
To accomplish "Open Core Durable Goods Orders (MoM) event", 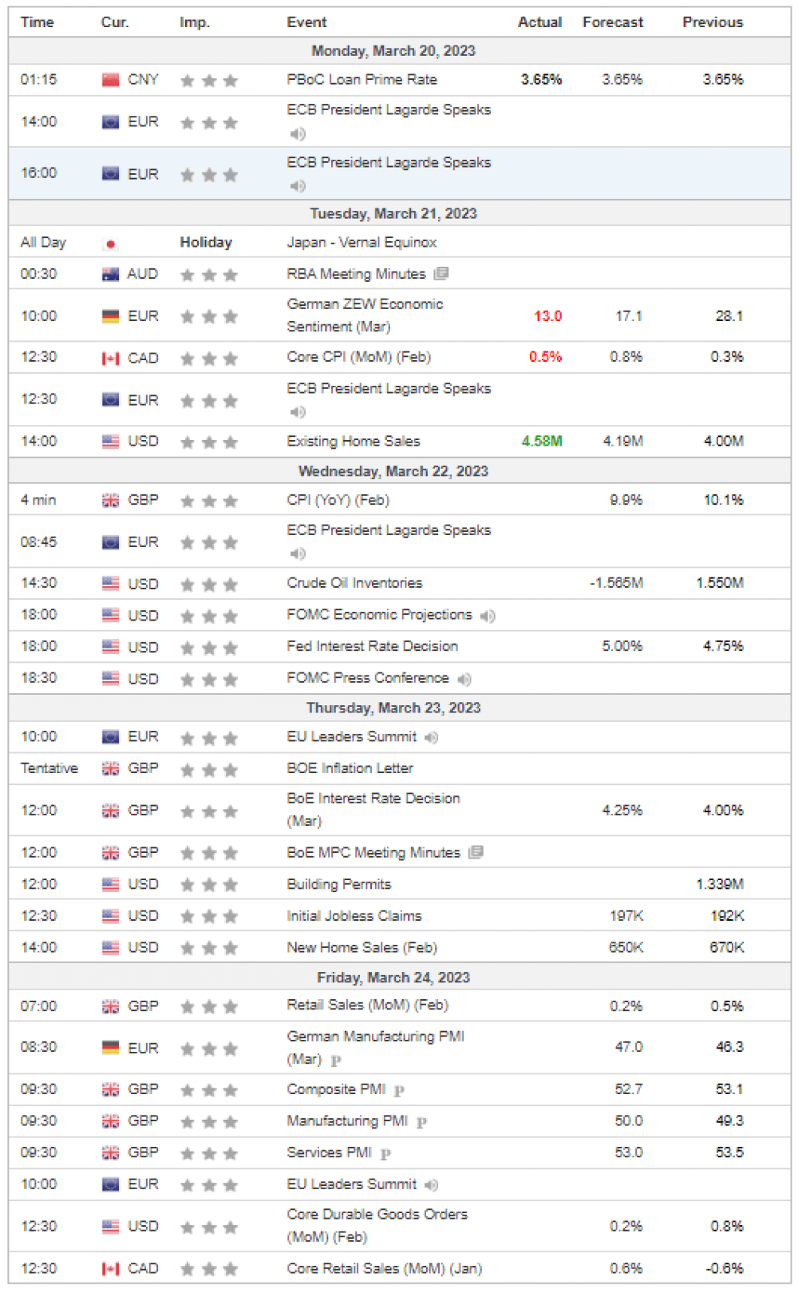I will click(x=377, y=1226).
